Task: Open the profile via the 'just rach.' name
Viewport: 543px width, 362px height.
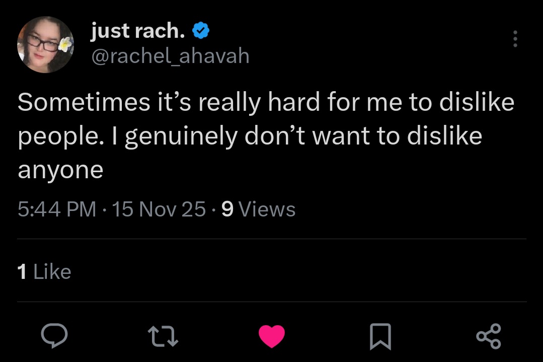Action: (x=137, y=32)
